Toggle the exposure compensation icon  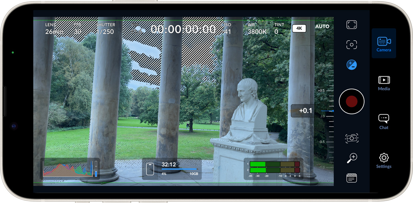point(351,65)
